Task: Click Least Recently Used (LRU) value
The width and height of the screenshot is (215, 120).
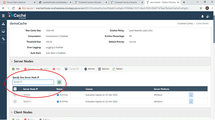Action: tap(141, 31)
